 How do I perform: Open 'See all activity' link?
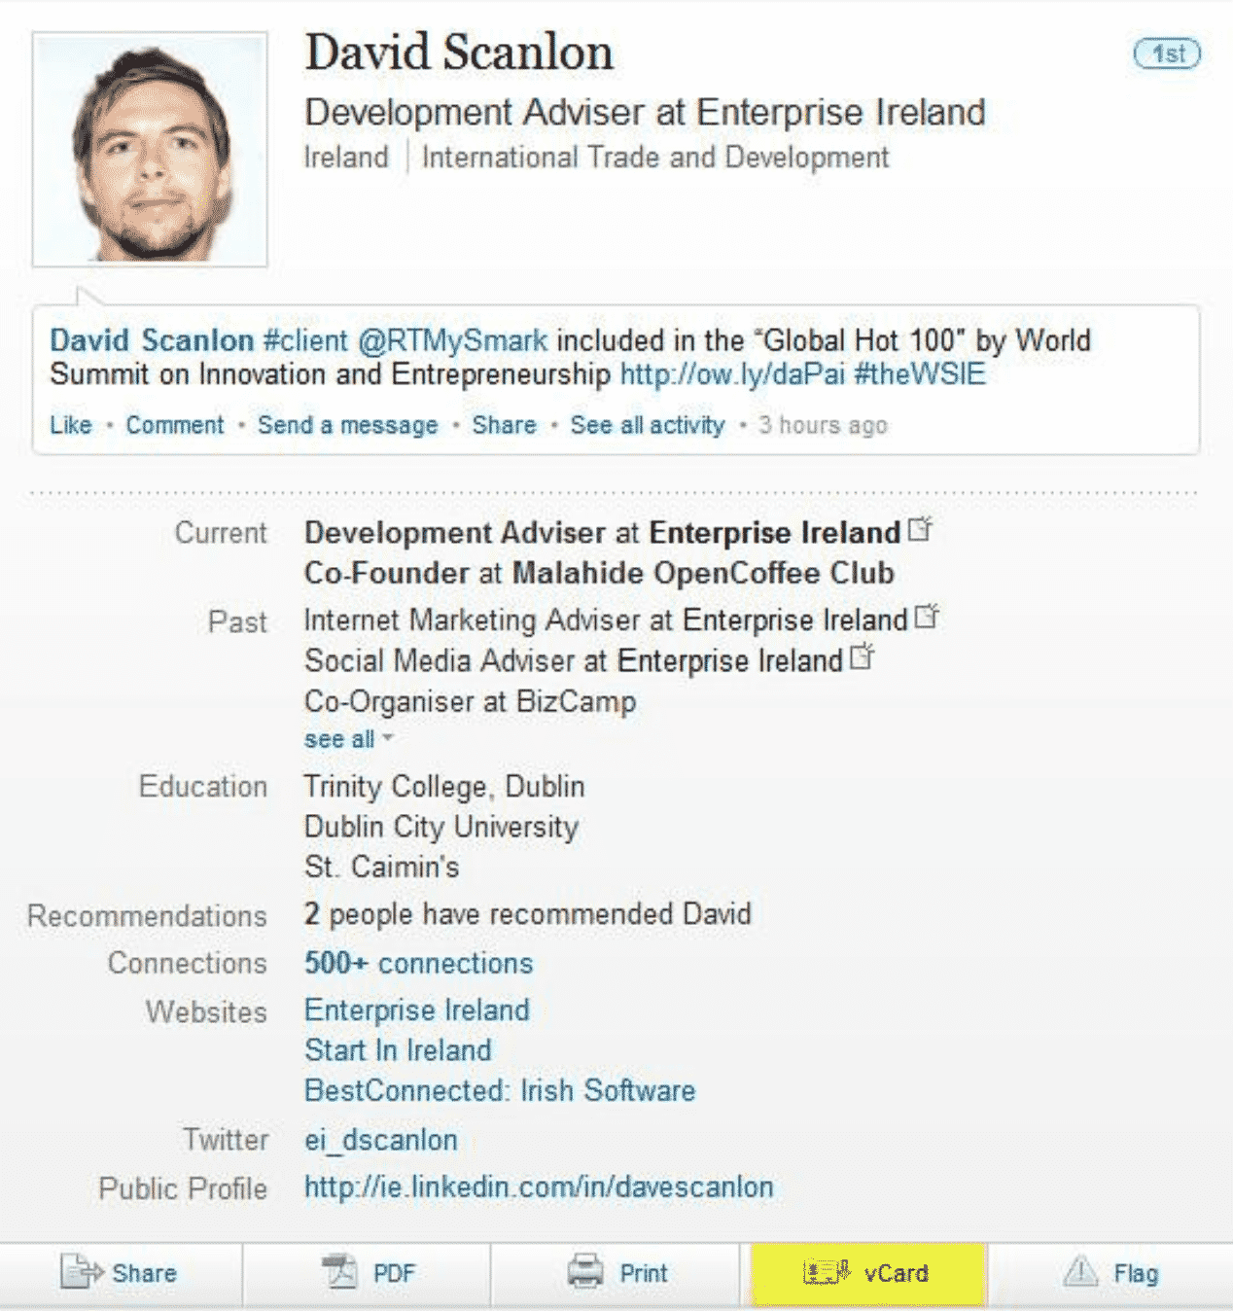pos(647,425)
